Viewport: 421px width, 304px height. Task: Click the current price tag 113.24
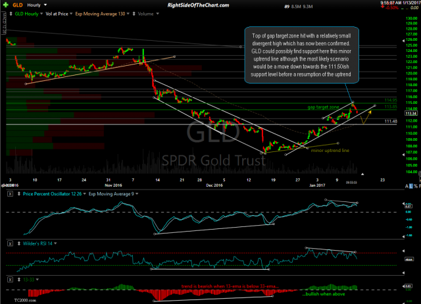(x=411, y=113)
